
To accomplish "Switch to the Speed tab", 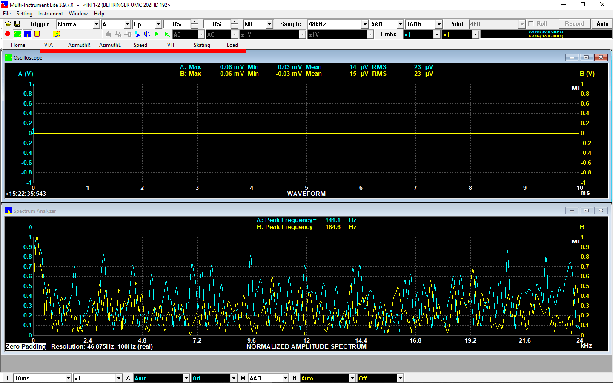I will (x=140, y=45).
